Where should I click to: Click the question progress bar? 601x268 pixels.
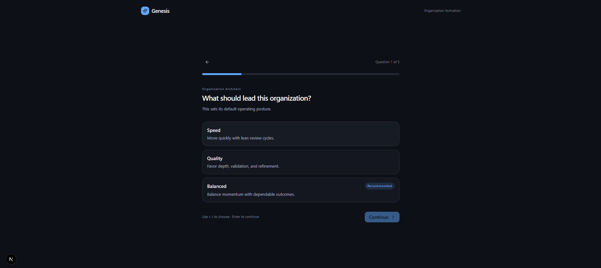[x=300, y=74]
